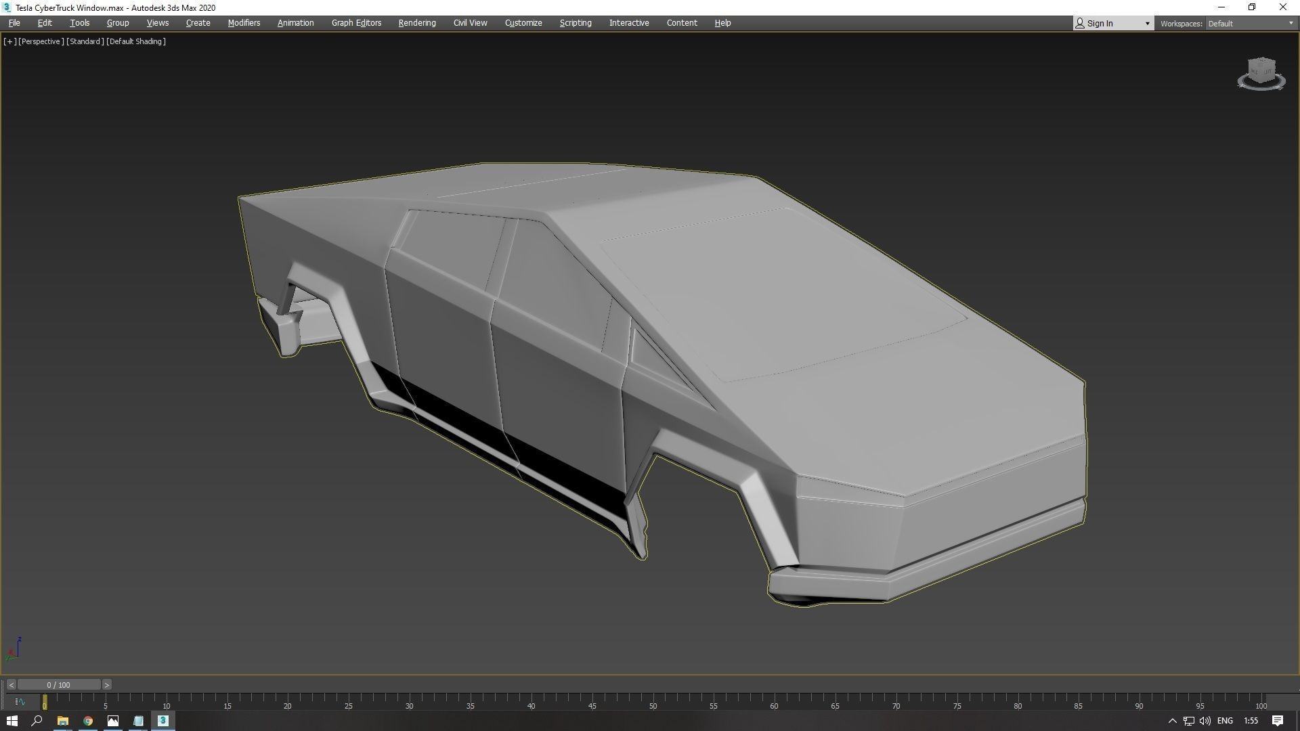Click the [Perspective] viewport label
The image size is (1300, 731).
pyautogui.click(x=41, y=41)
